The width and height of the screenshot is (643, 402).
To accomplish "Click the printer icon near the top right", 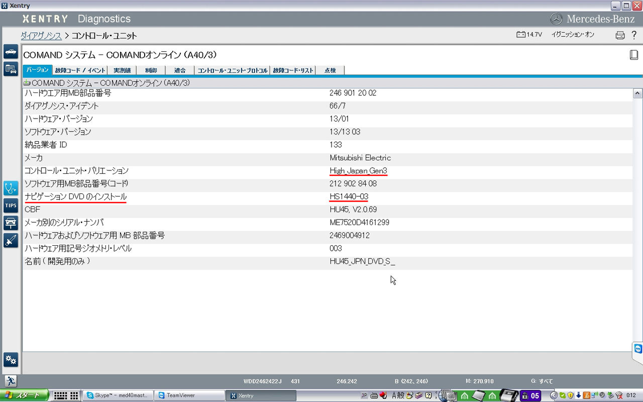I will 620,35.
